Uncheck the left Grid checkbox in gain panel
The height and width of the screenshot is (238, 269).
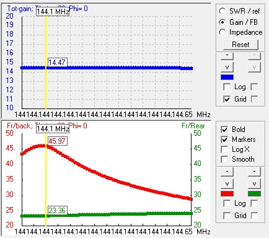pyautogui.click(x=227, y=99)
